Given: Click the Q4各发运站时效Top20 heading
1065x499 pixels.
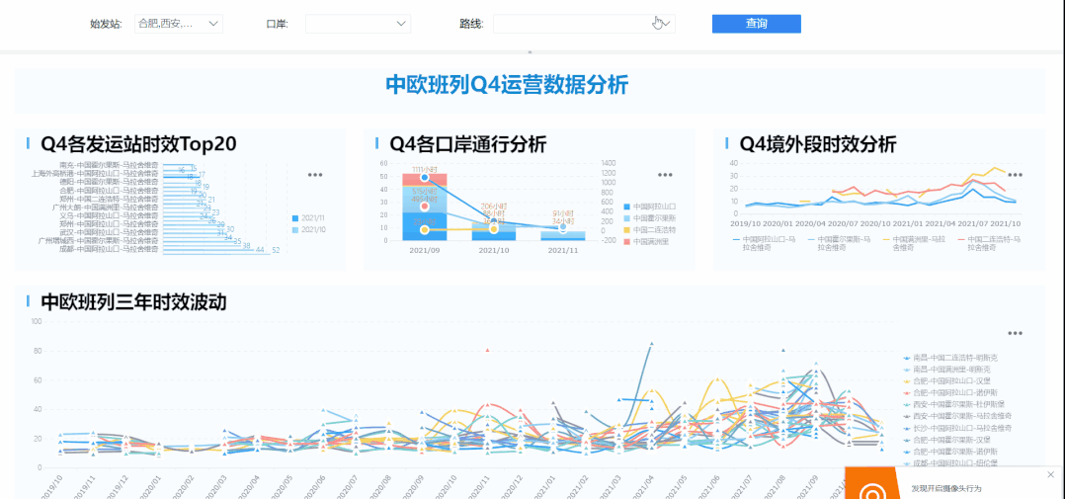Looking at the screenshot, I should pyautogui.click(x=138, y=144).
